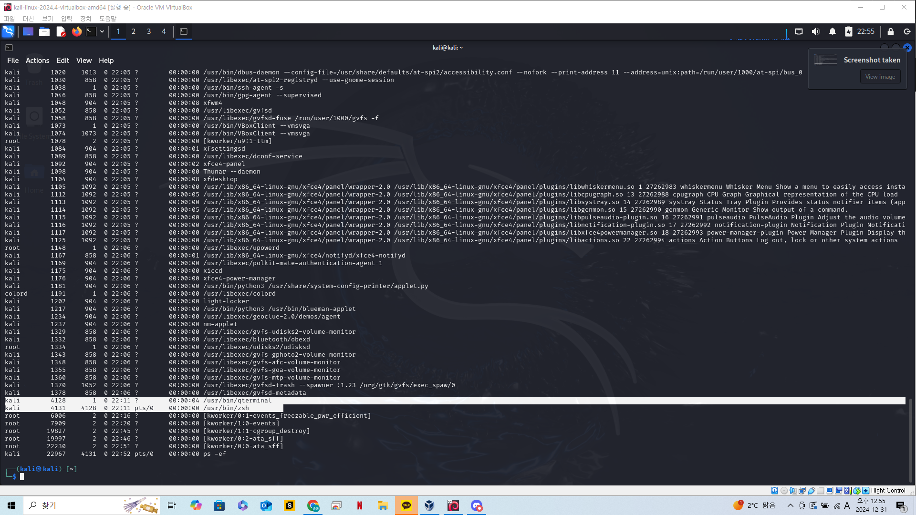Open the terminal Actions menu
The width and height of the screenshot is (916, 515).
37,61
